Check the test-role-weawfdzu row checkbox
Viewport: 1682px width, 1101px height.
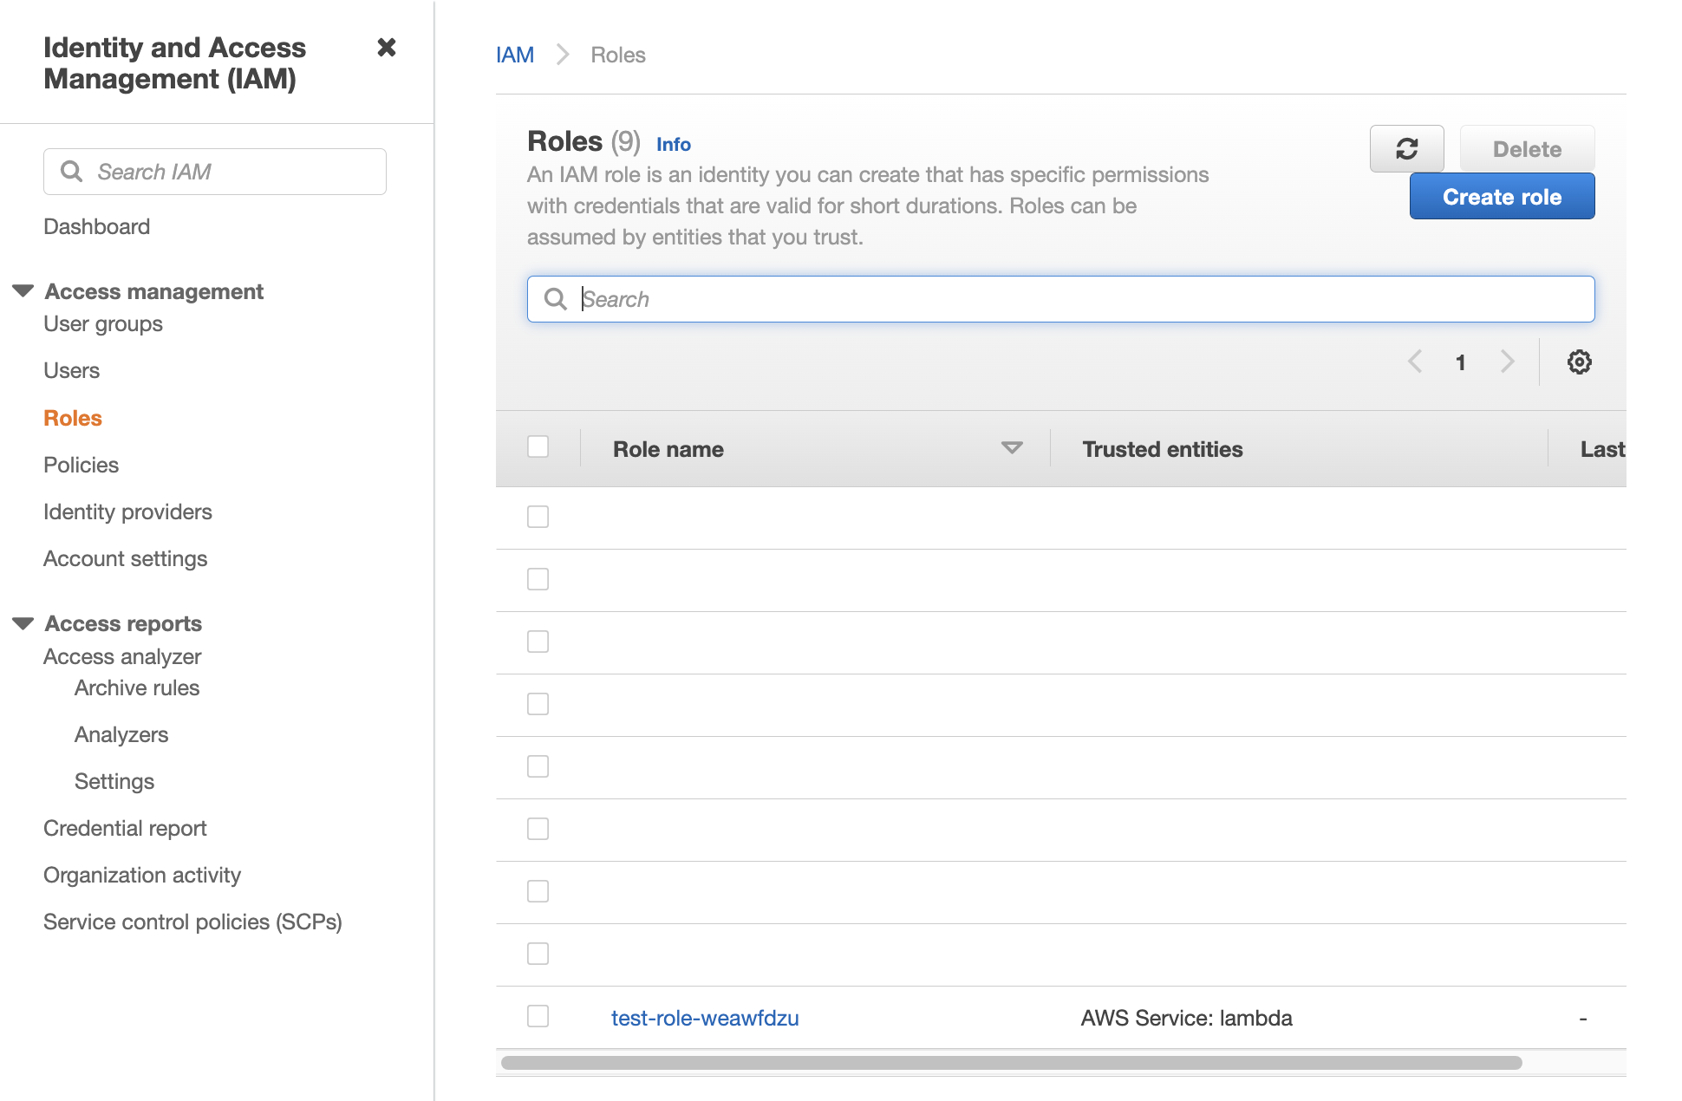pos(538,1016)
